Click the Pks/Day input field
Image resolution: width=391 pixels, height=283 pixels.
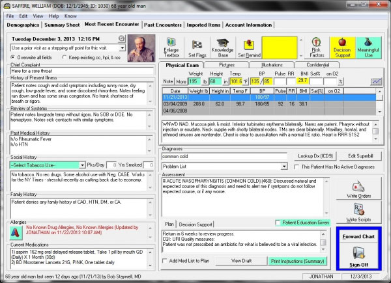click(111, 165)
